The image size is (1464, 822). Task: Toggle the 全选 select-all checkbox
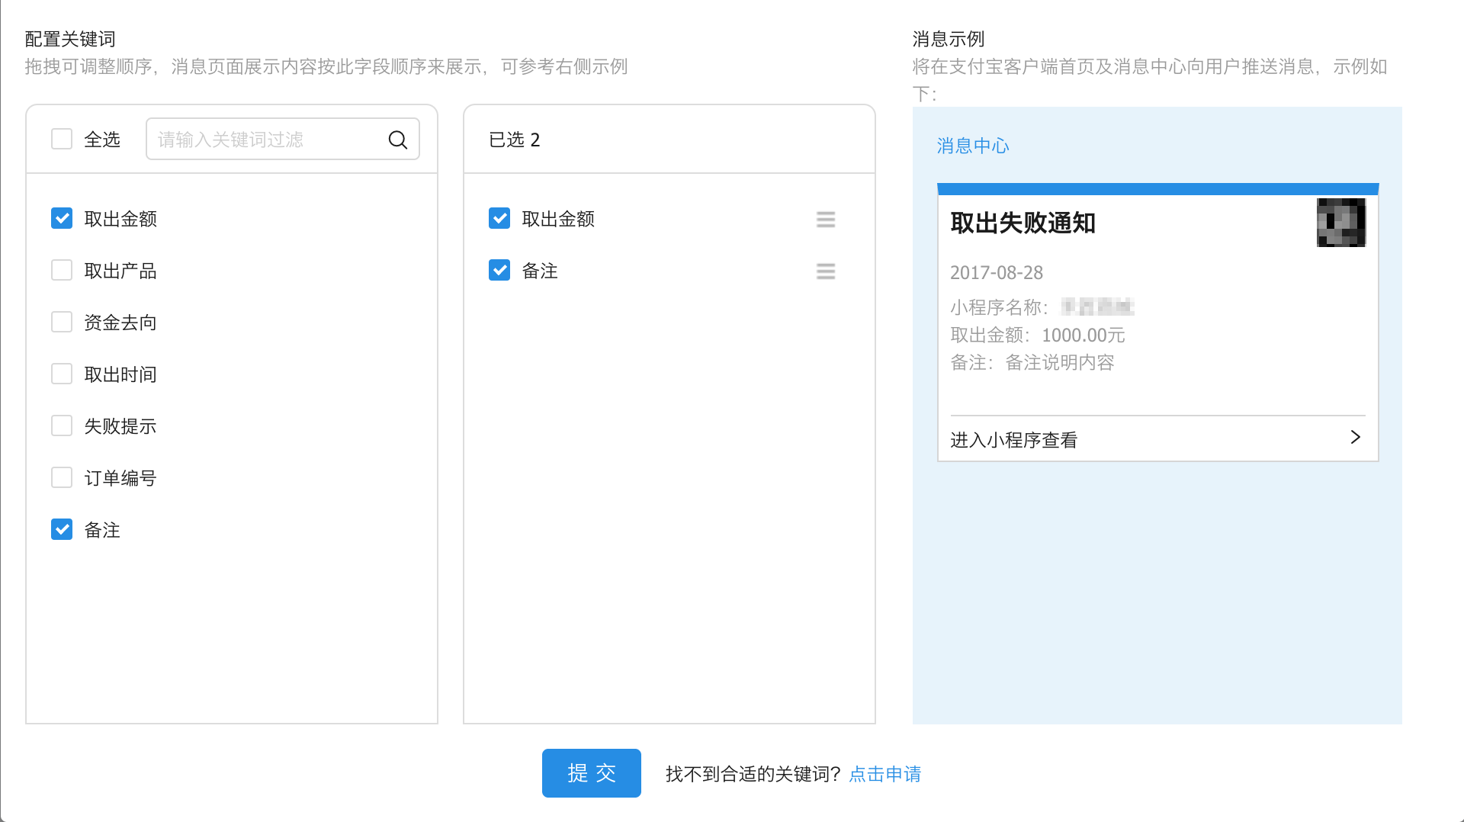tap(62, 140)
